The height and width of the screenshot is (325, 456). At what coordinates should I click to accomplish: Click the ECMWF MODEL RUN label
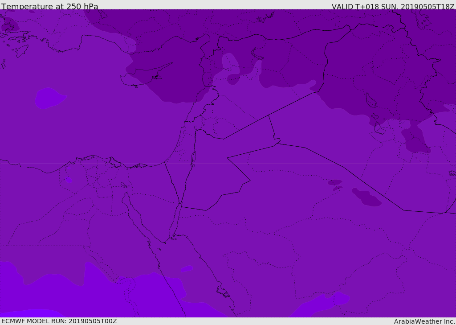coord(59,321)
